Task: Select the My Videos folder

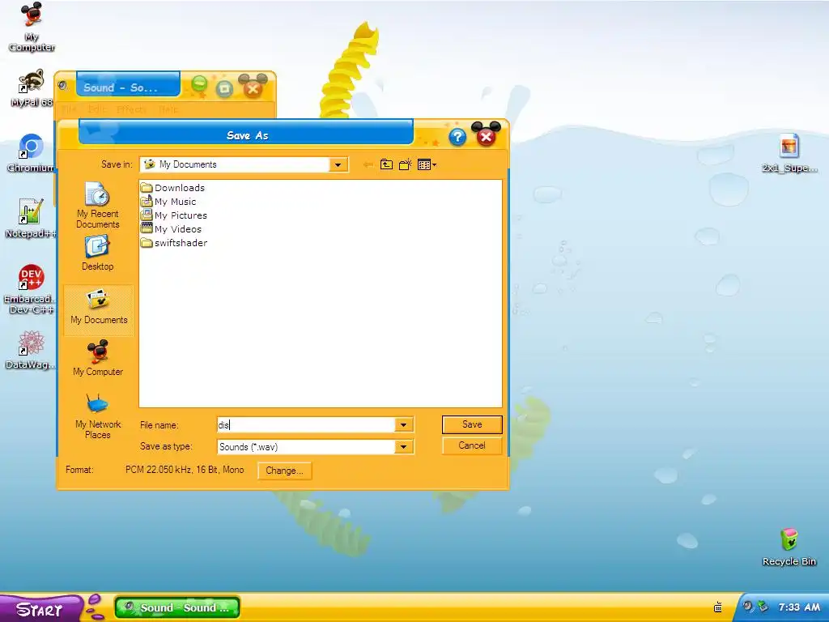Action: [x=172, y=229]
